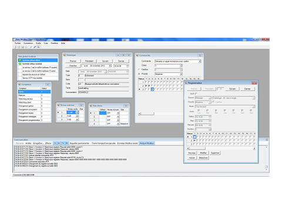This screenshot has height=212, width=282.
Task: Click the blue connection icon in the main toolbar
Action: (35, 47)
